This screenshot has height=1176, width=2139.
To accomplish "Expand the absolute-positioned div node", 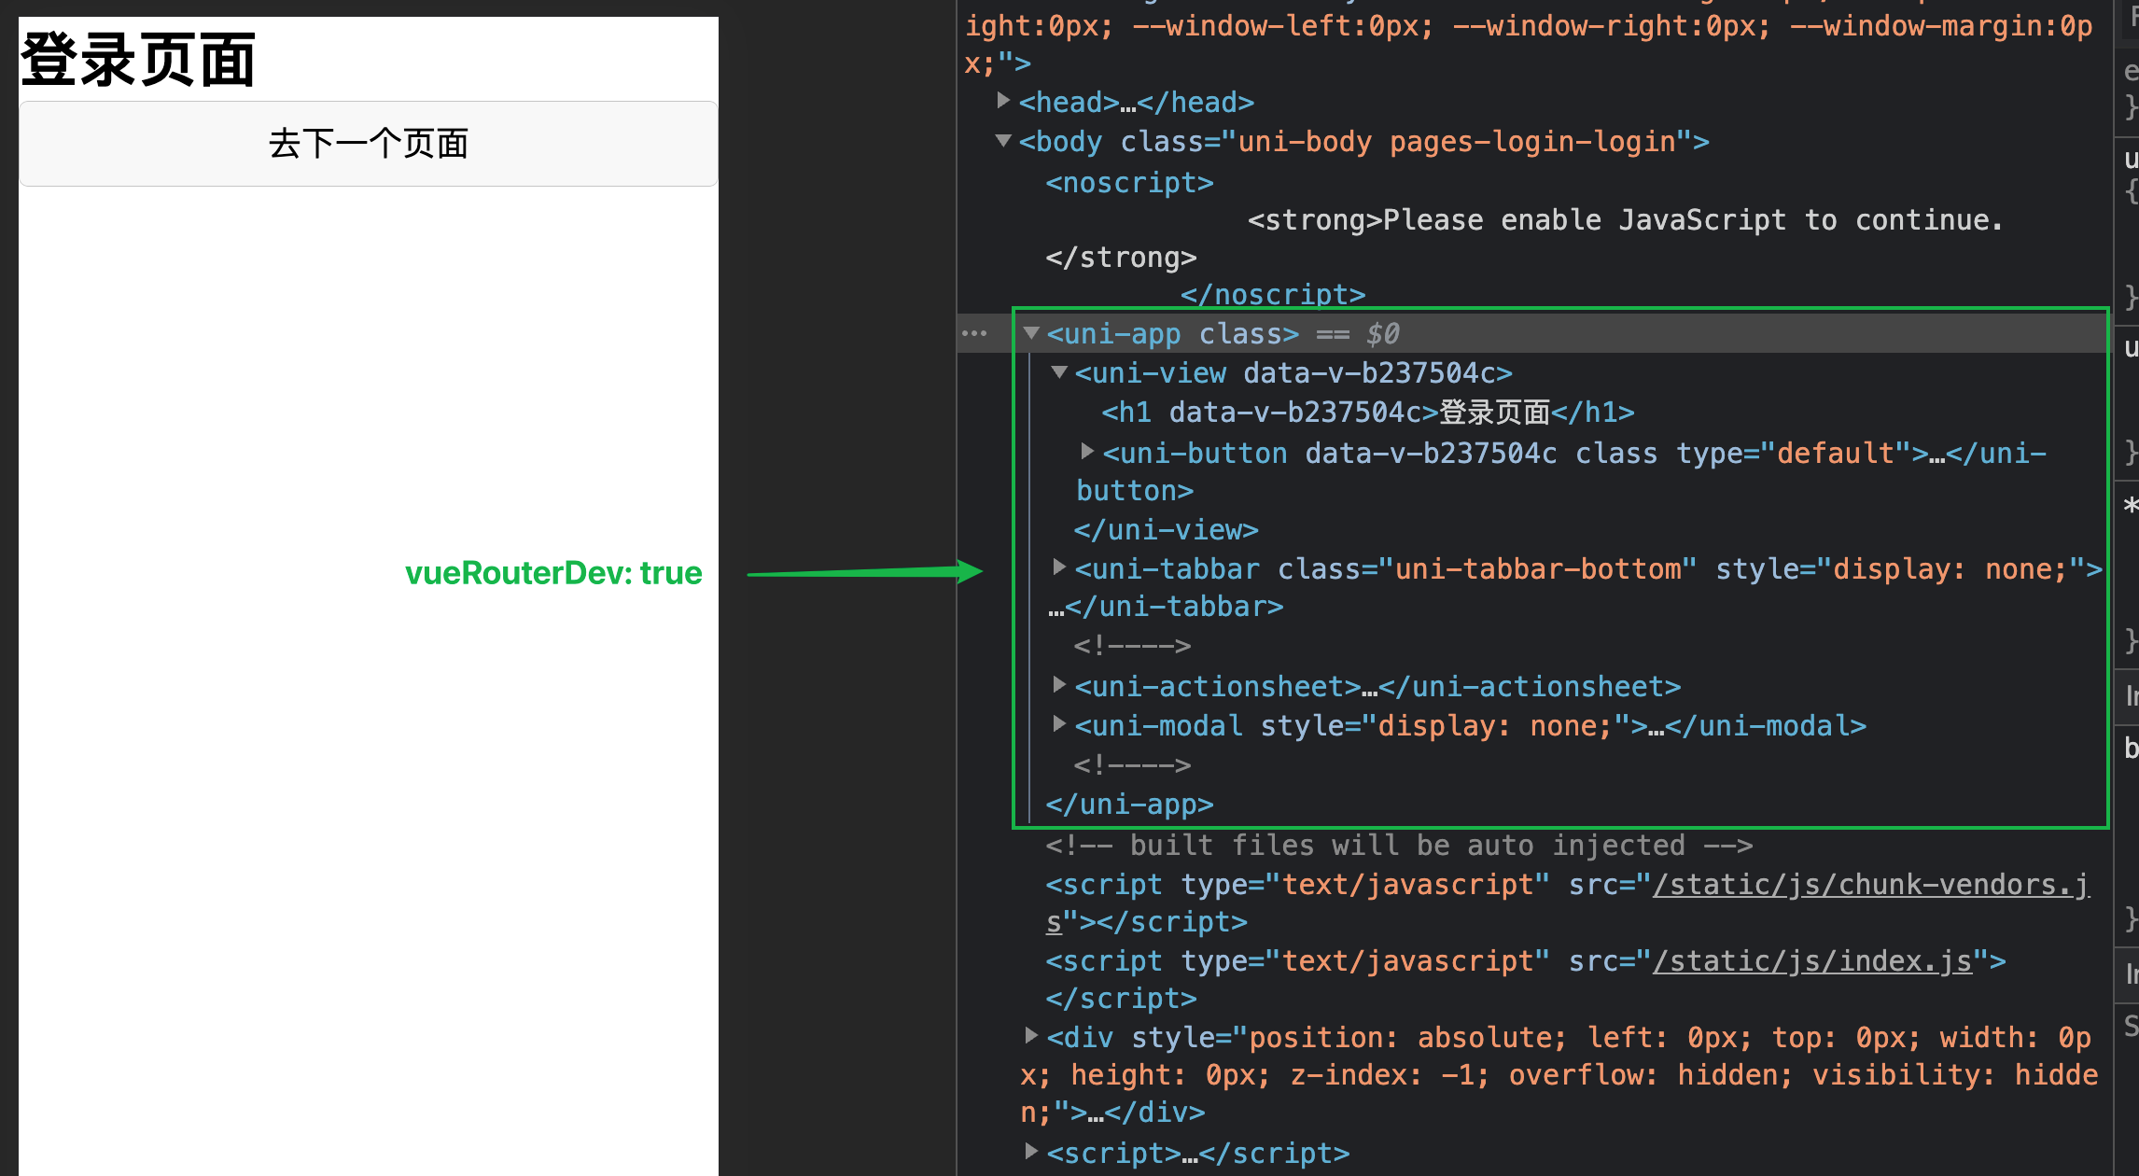I will [1031, 1036].
